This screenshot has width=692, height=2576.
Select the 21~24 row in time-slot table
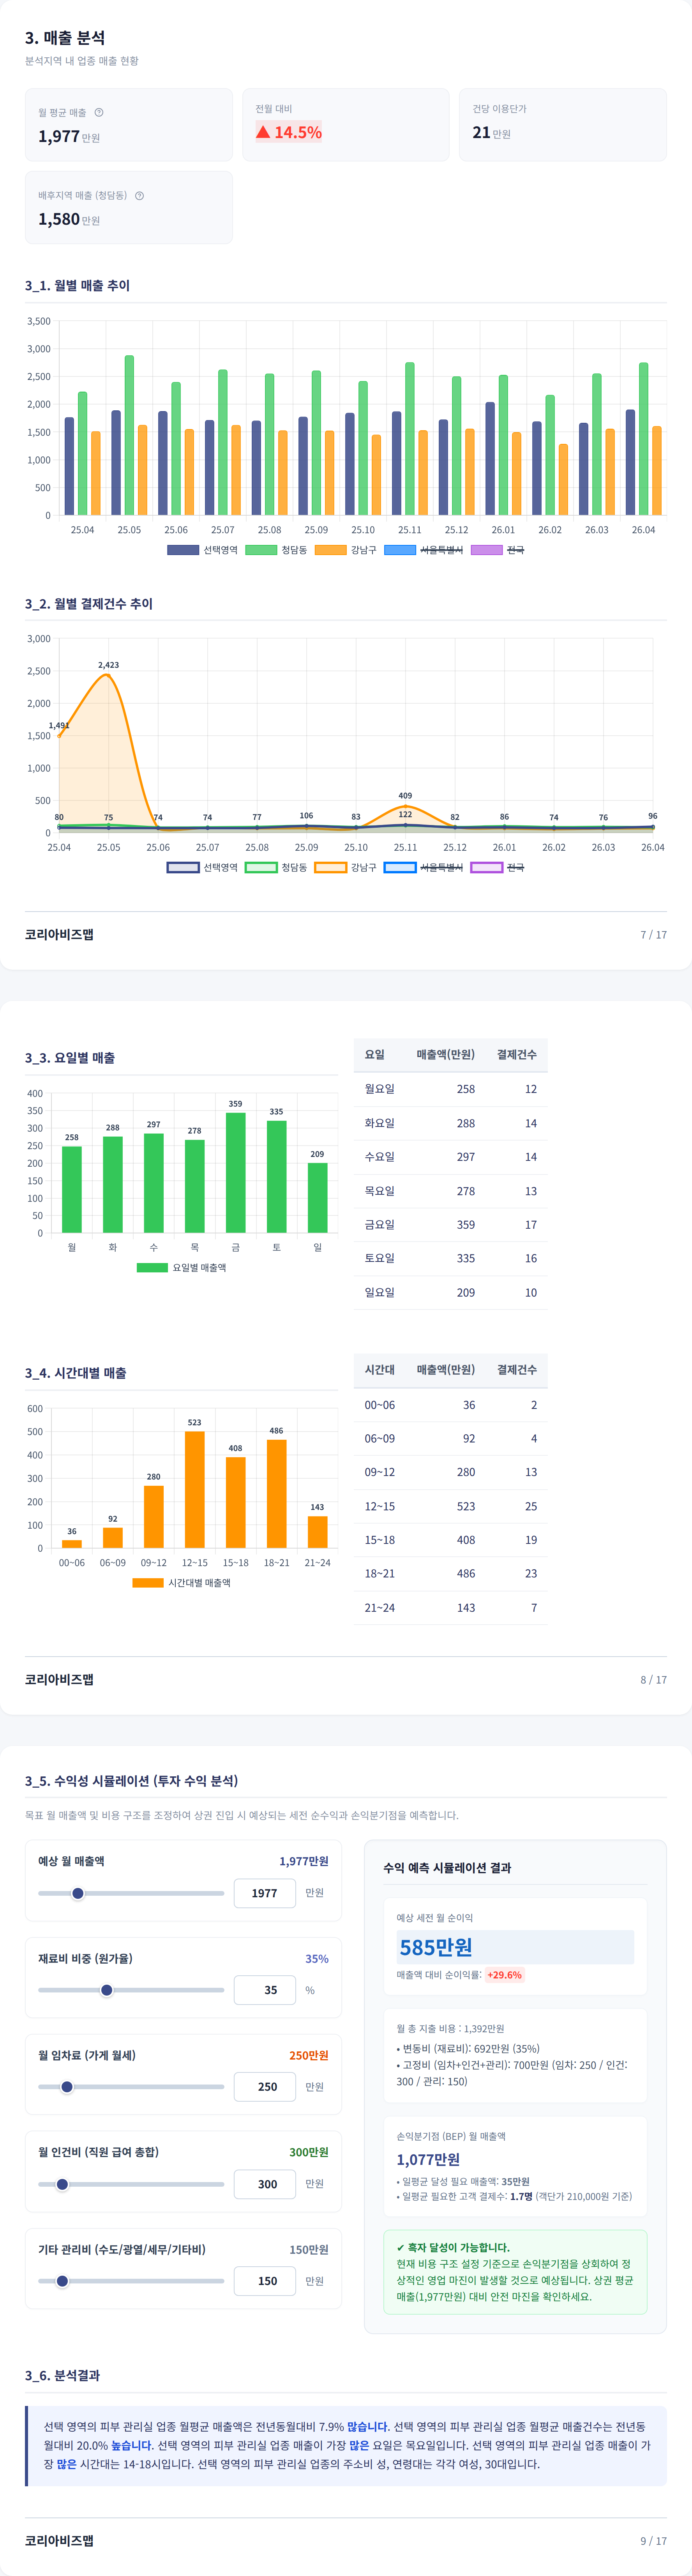pos(450,1607)
